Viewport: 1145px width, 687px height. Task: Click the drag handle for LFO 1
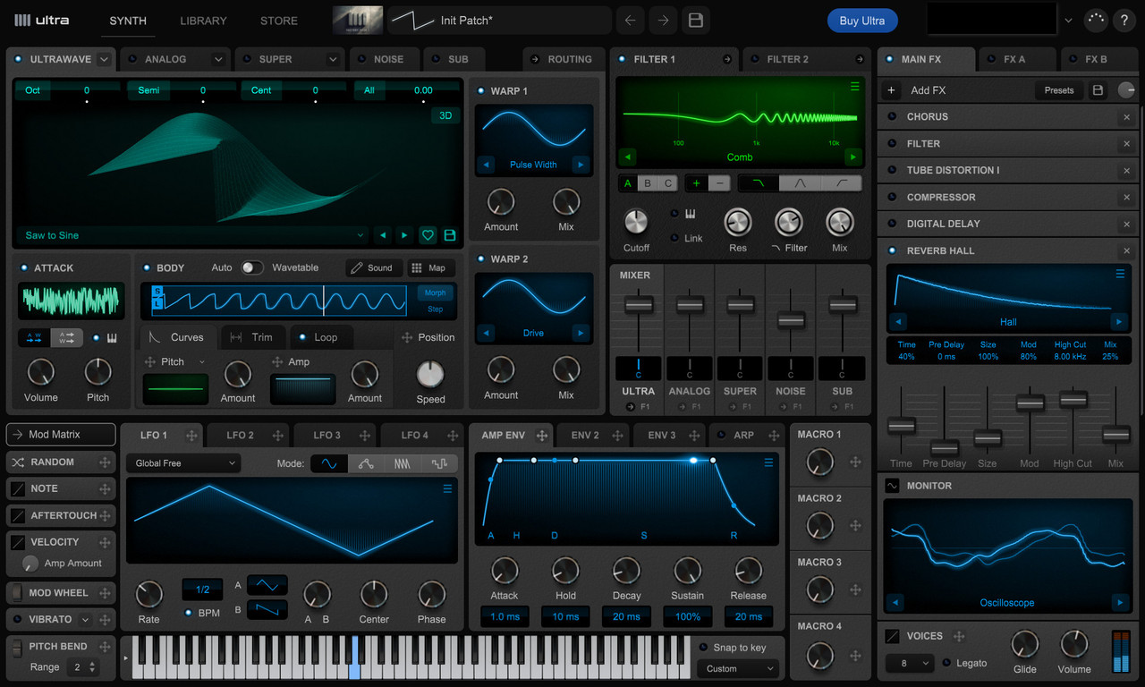(191, 436)
